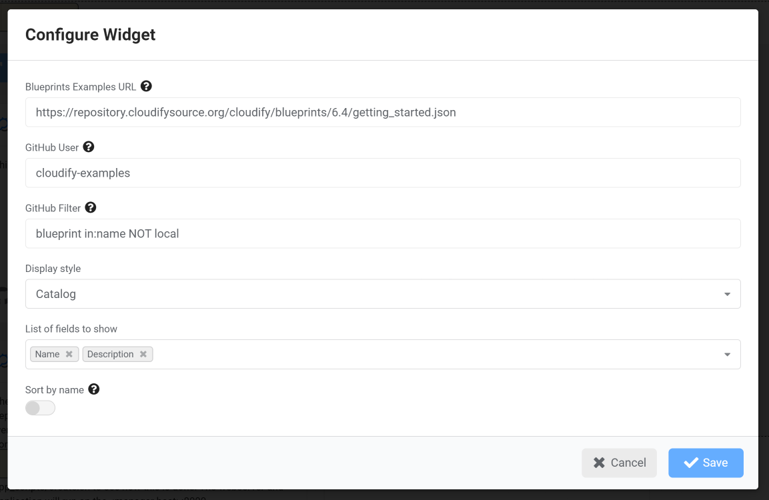Click the help icon next to Sort by name
The image size is (769, 500).
click(93, 389)
